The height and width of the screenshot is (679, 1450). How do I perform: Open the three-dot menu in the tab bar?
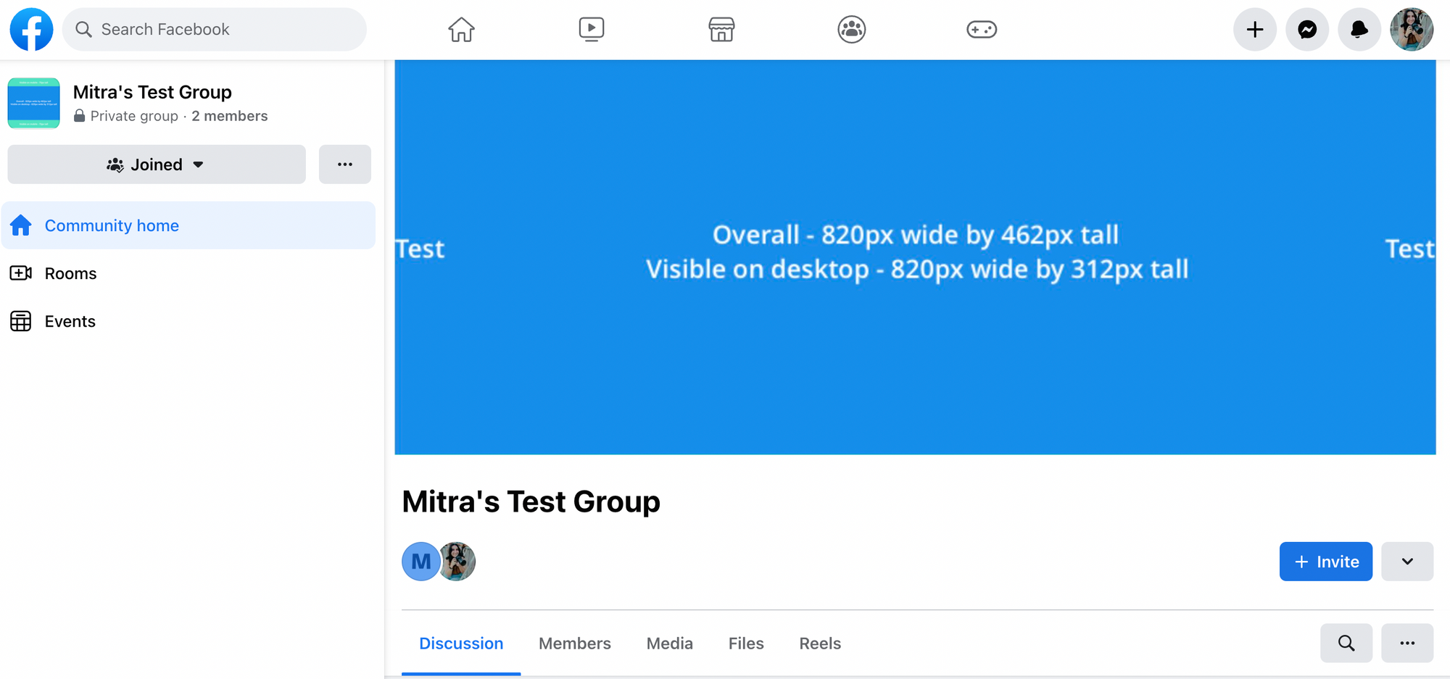pos(1407,643)
